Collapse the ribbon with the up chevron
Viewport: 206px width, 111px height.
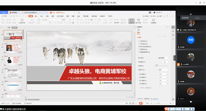pos(173,16)
